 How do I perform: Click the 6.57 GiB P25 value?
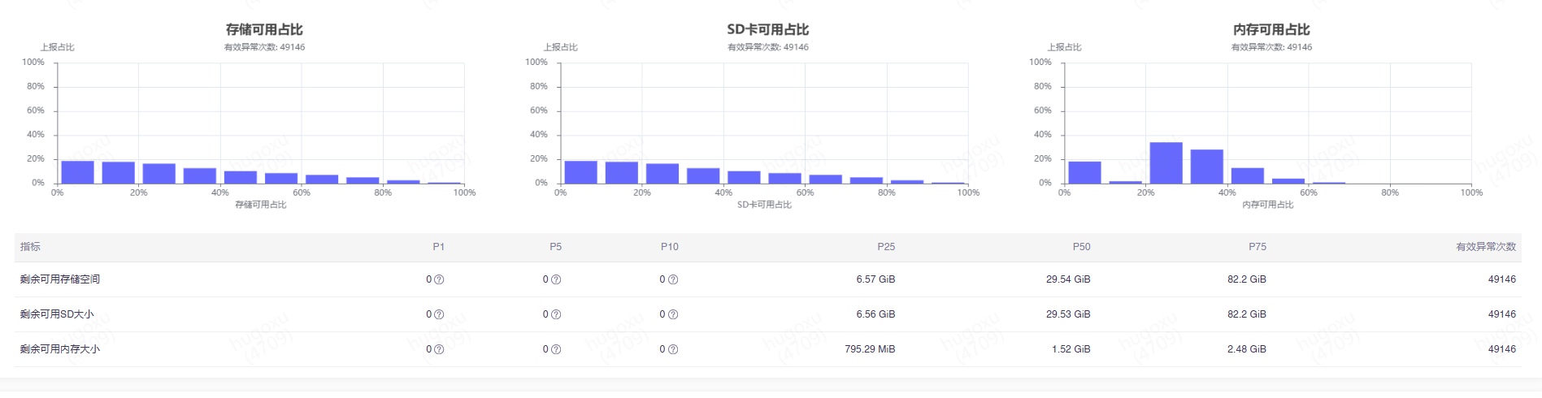[875, 279]
